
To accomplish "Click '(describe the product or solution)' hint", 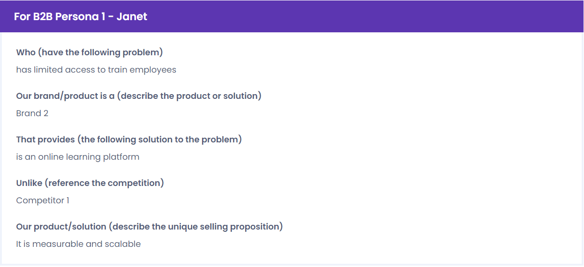I will click(x=189, y=96).
